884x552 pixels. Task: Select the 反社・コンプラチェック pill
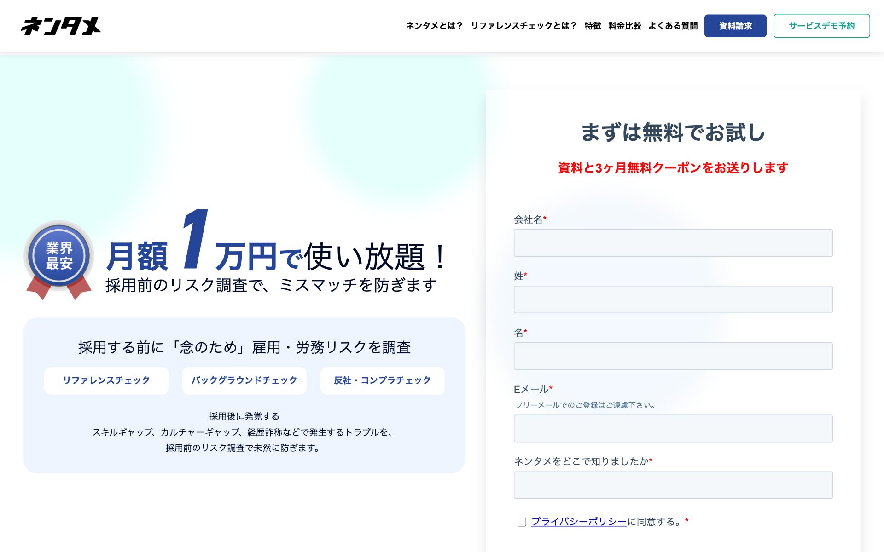[x=383, y=380]
